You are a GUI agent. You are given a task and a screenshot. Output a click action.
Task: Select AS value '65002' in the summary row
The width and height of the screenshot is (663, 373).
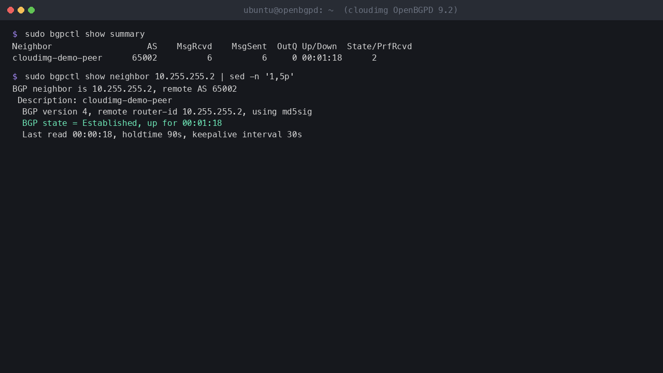click(145, 58)
